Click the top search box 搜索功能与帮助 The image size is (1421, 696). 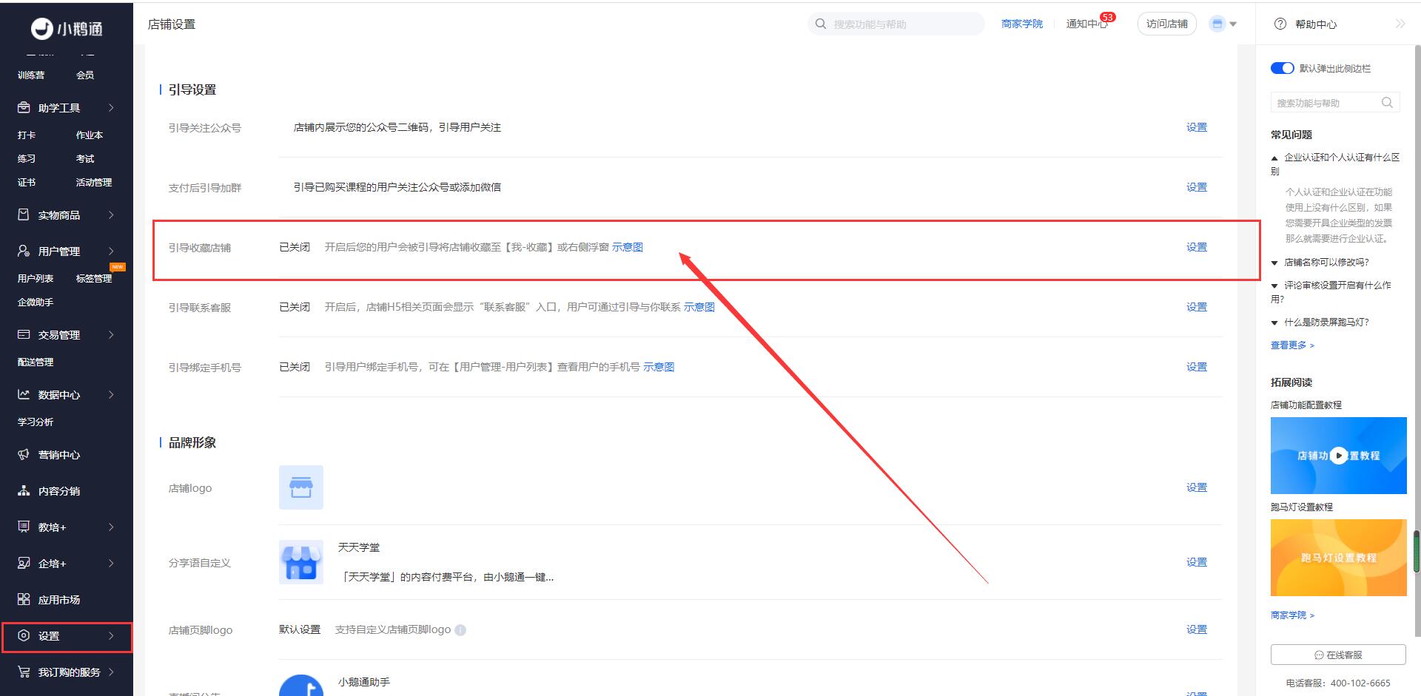coord(896,24)
